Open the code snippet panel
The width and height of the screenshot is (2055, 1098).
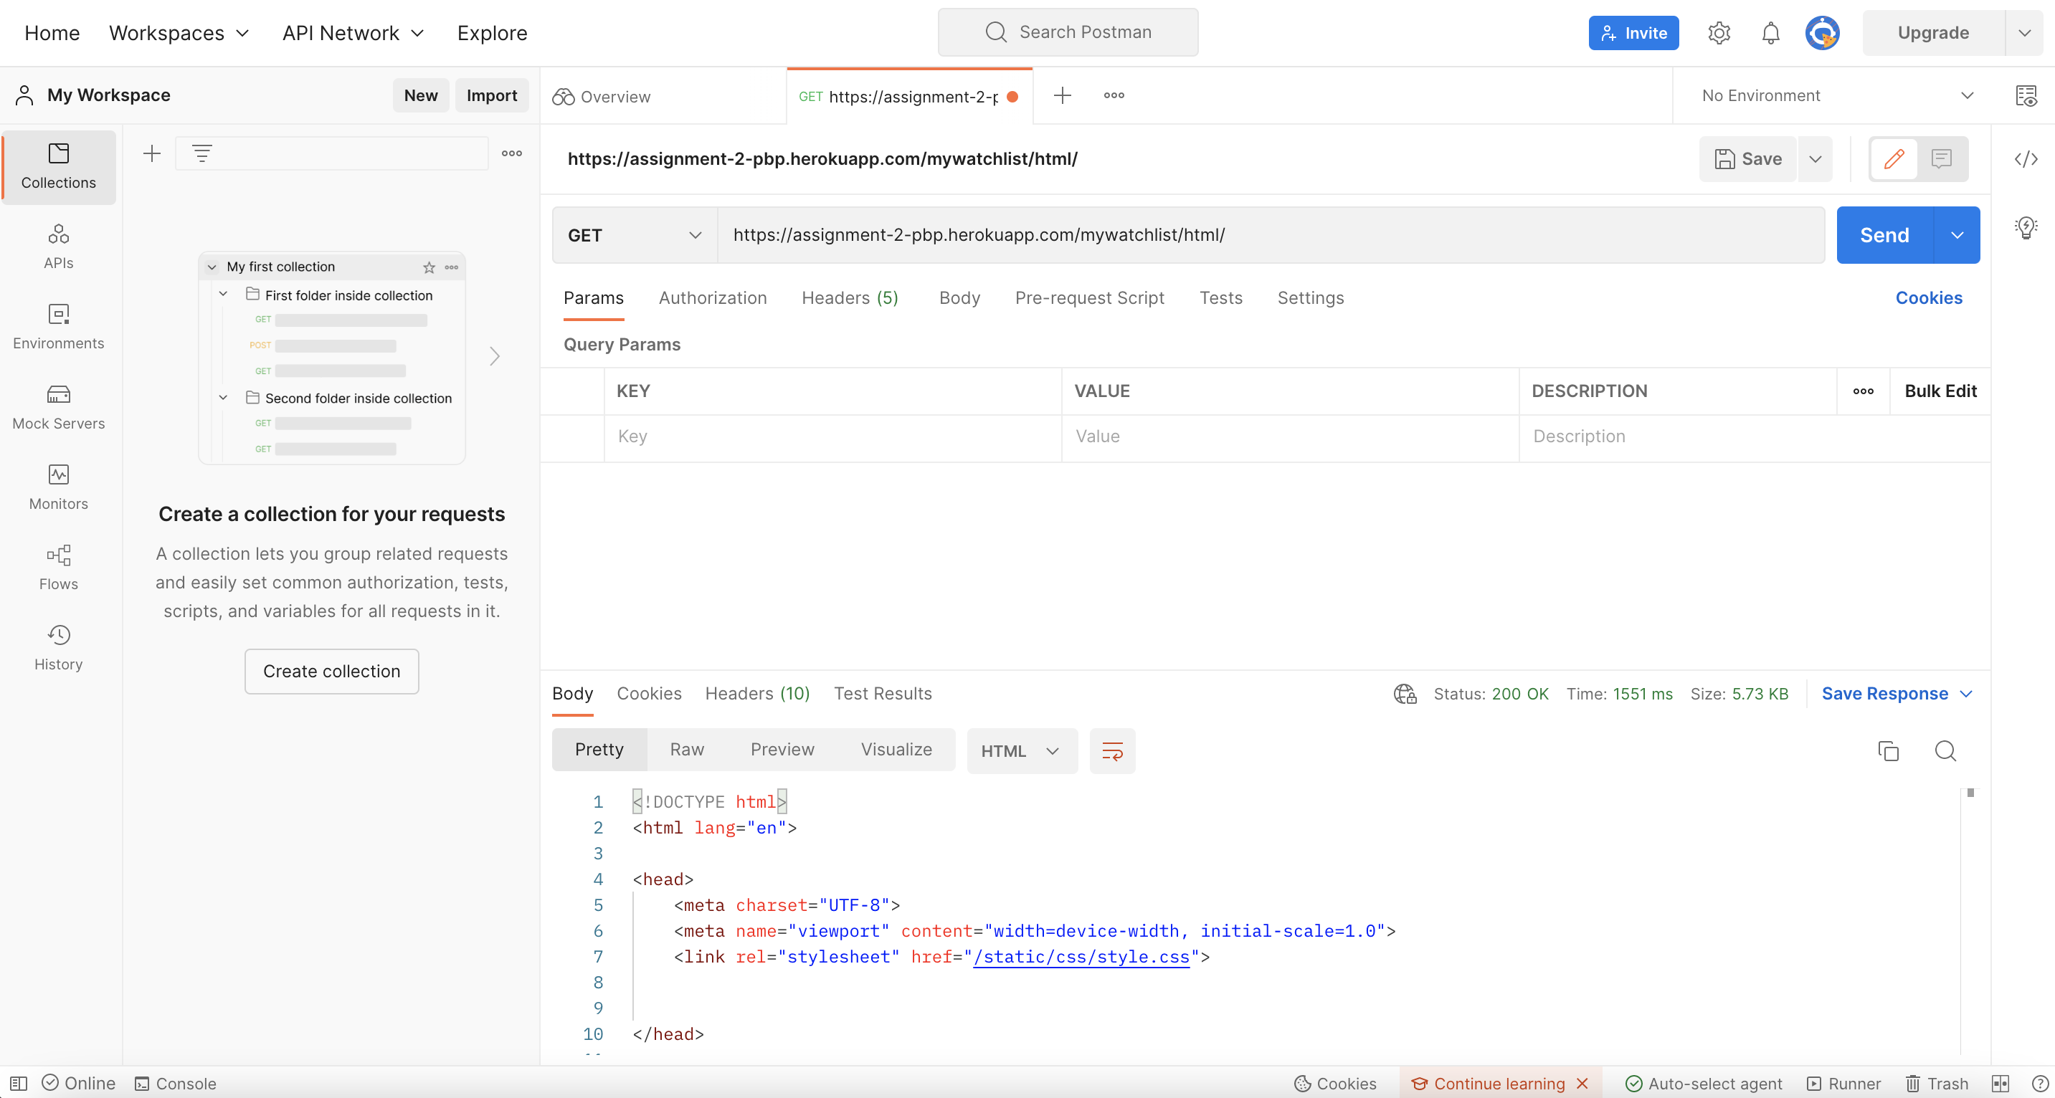click(2027, 158)
